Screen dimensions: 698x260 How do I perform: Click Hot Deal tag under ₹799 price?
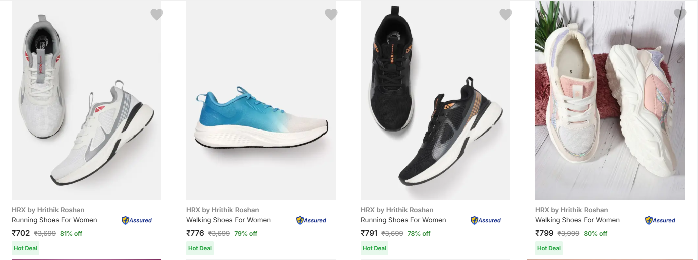point(549,248)
